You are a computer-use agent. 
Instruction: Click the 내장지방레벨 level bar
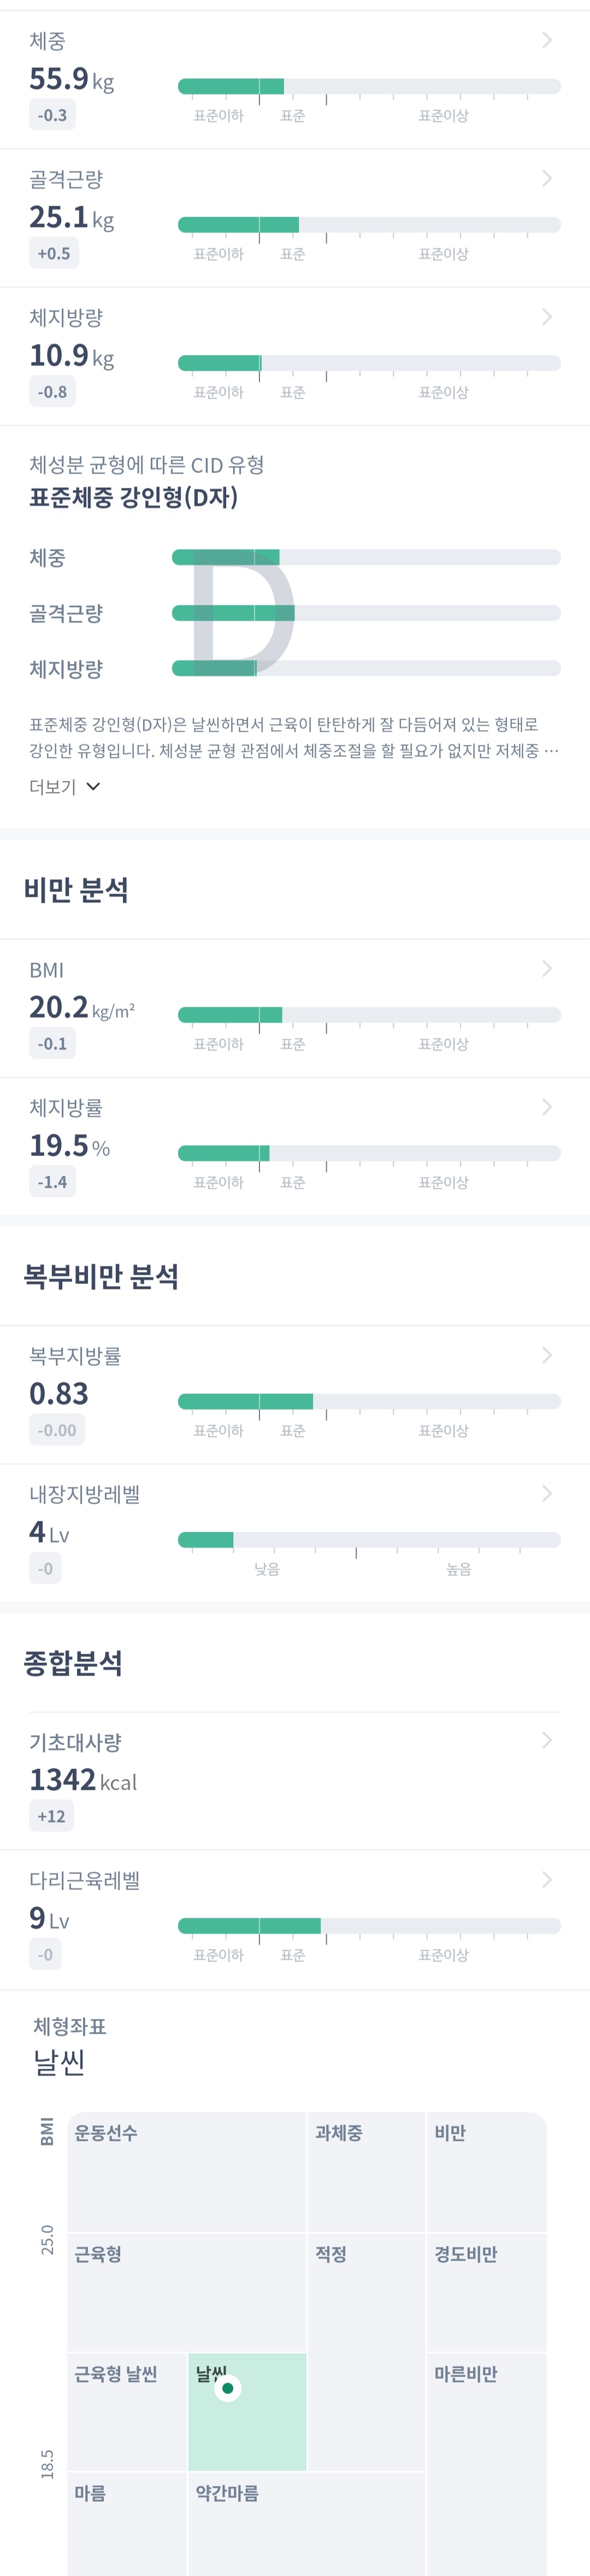coord(368,1539)
